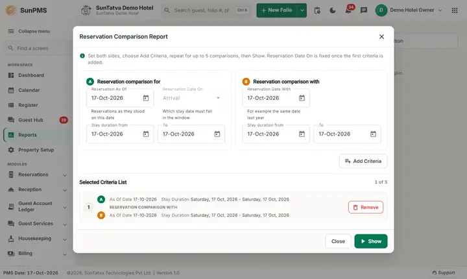Open Property Setup in the sidebar
Image resolution: width=467 pixels, height=279 pixels.
[x=37, y=150]
